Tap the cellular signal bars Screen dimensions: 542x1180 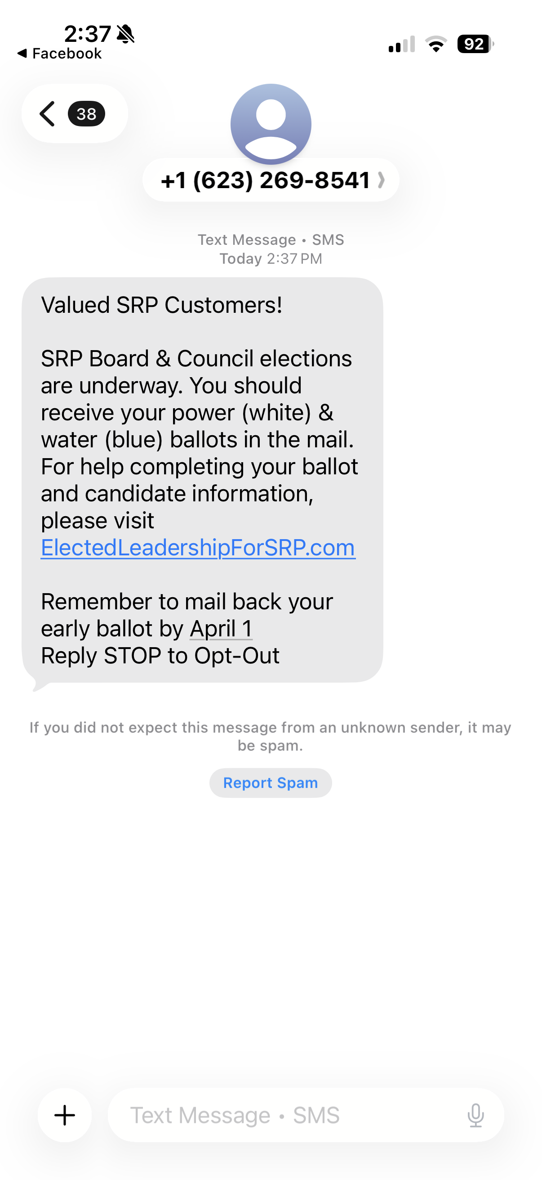[402, 44]
